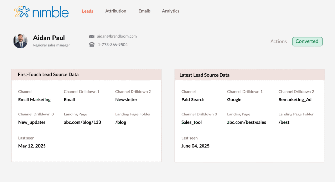Click the Nimble logo

click(42, 12)
